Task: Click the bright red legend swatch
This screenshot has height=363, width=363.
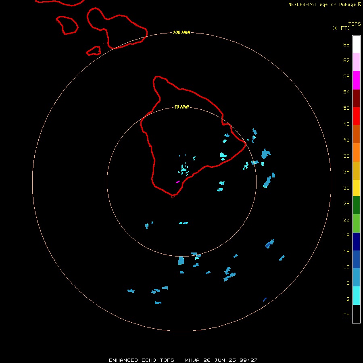Action: pyautogui.click(x=356, y=116)
